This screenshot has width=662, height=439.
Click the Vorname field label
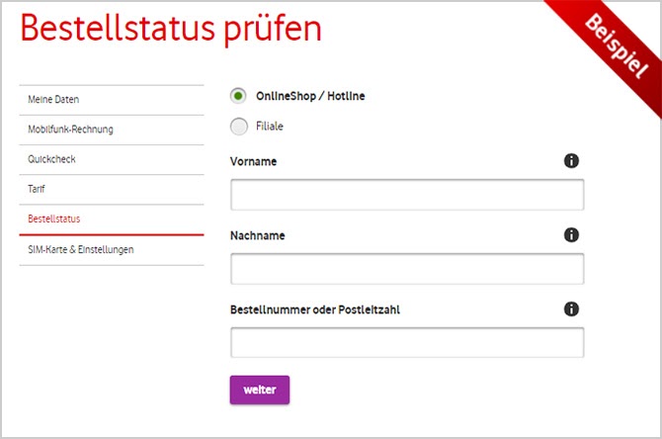[x=253, y=161]
